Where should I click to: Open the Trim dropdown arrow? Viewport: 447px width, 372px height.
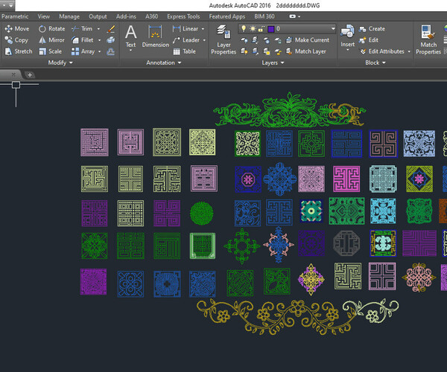pyautogui.click(x=98, y=29)
